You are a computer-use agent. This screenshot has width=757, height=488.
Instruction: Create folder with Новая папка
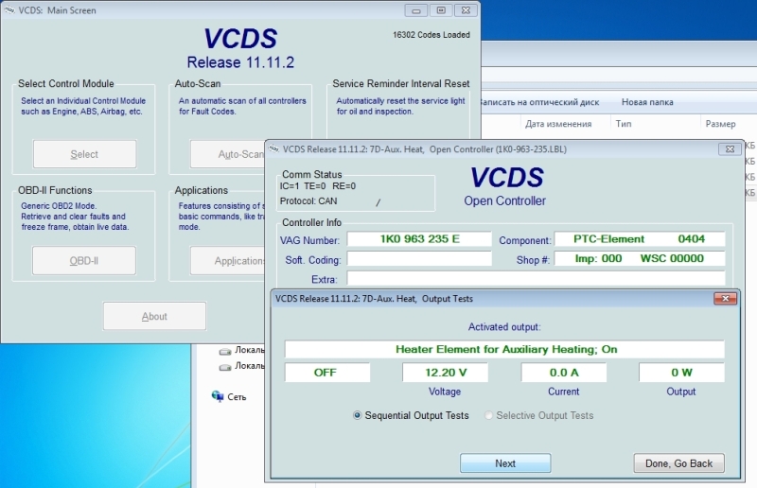click(647, 102)
